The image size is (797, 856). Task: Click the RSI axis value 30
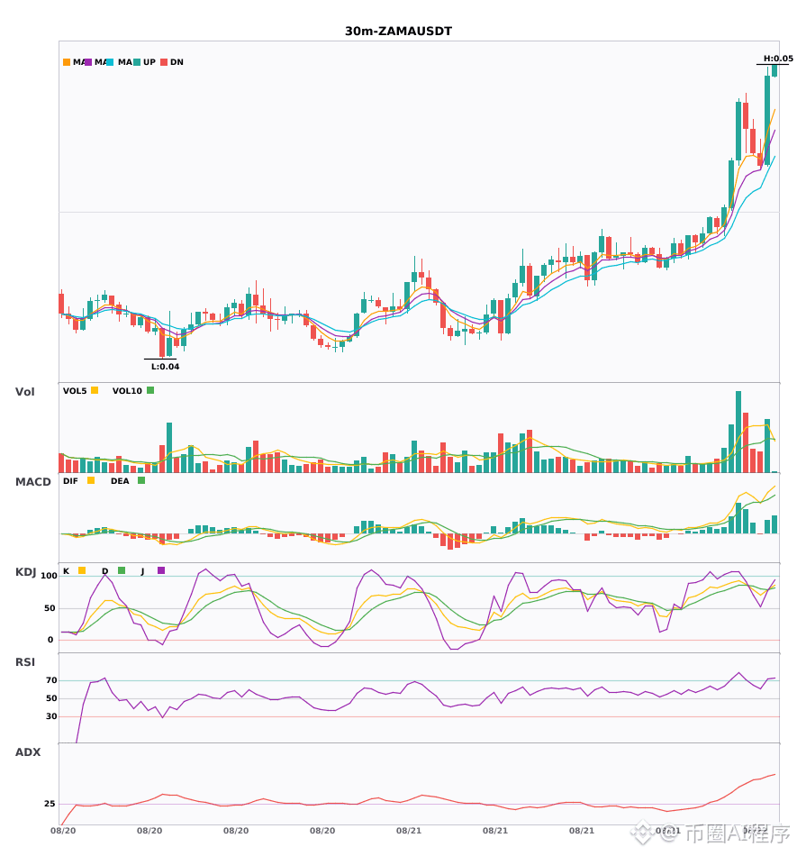(51, 716)
